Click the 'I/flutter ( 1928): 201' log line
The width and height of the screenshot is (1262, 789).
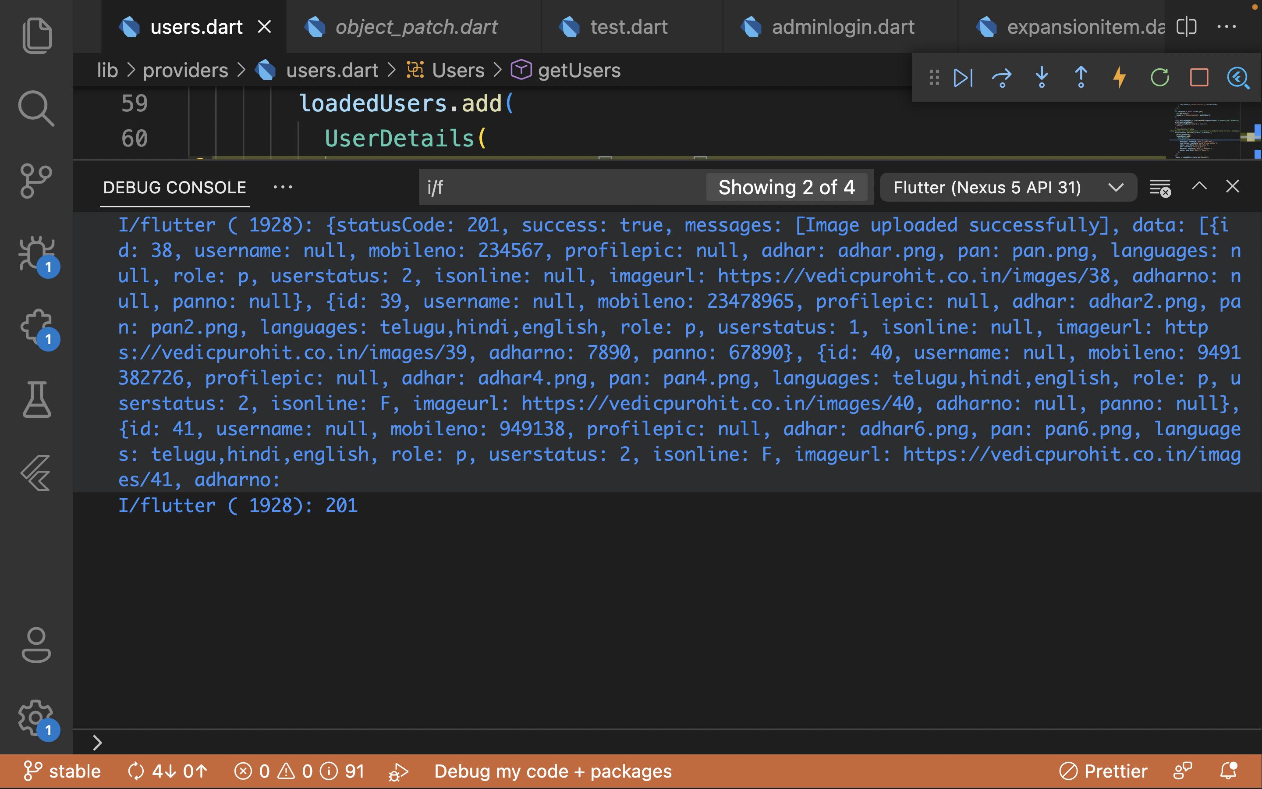238,505
